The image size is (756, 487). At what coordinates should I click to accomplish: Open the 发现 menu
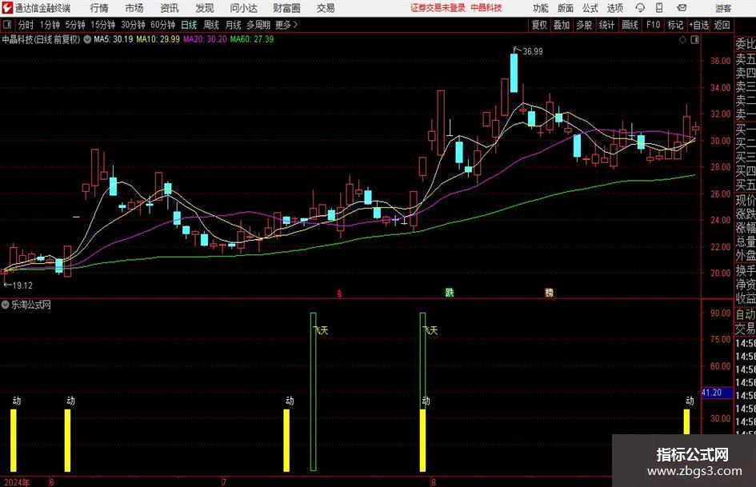(x=205, y=8)
